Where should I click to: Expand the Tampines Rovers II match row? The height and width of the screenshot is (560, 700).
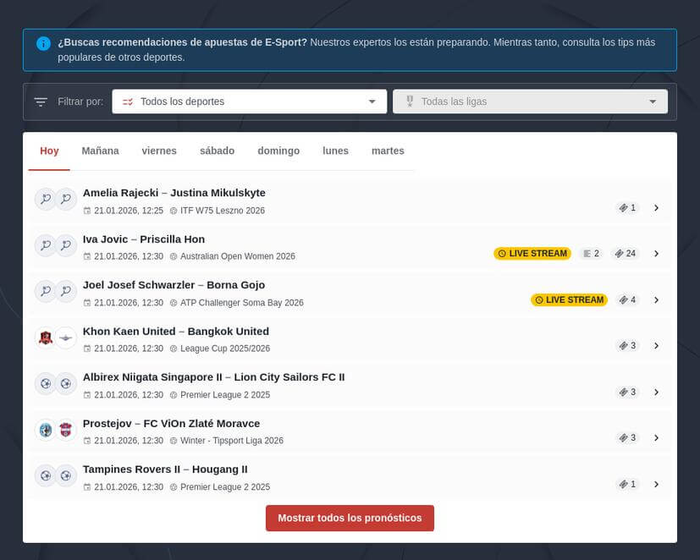pyautogui.click(x=656, y=484)
